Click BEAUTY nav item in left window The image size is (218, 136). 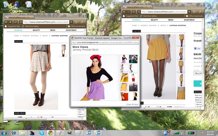(36, 30)
